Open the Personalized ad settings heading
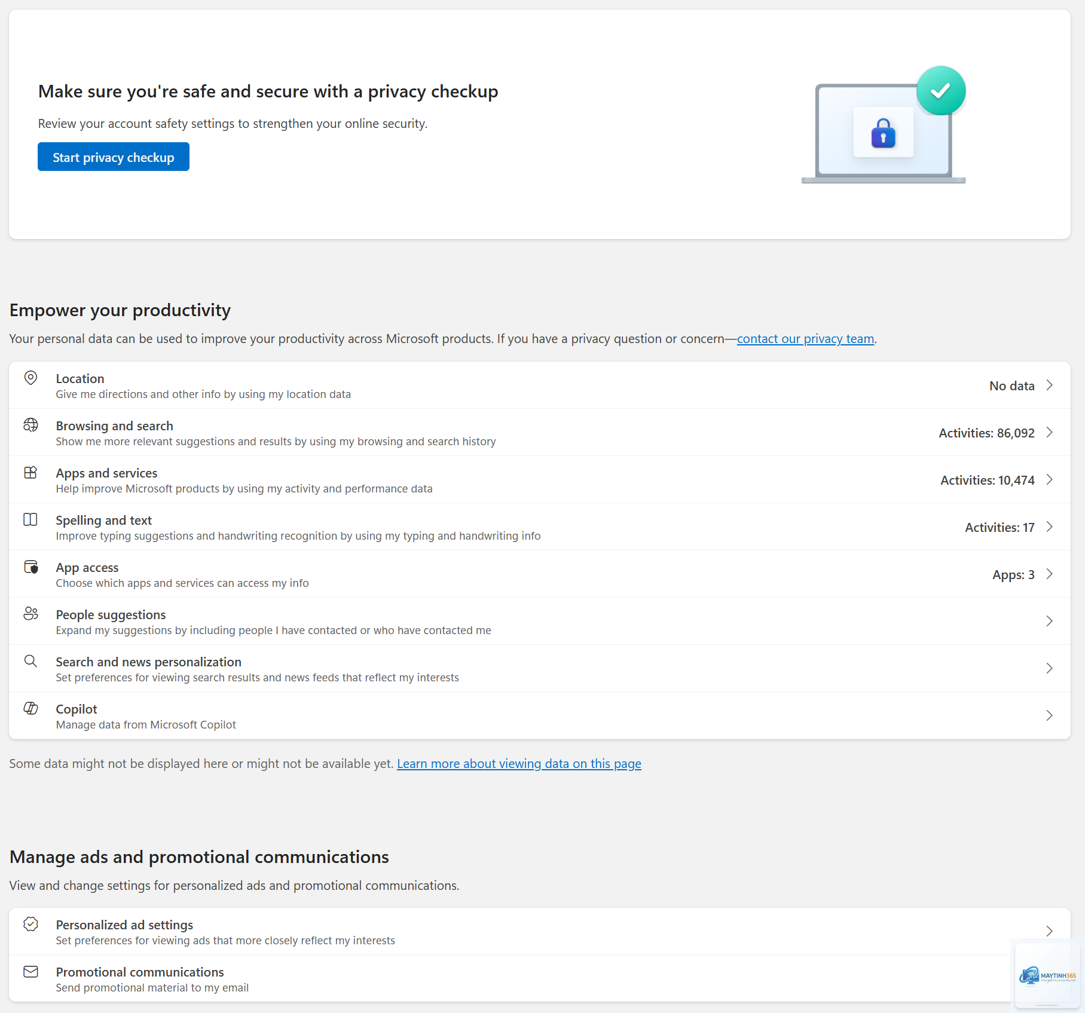 tap(124, 925)
